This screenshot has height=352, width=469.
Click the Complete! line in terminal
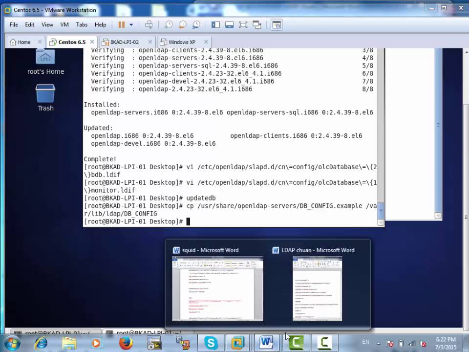pyautogui.click(x=100, y=159)
